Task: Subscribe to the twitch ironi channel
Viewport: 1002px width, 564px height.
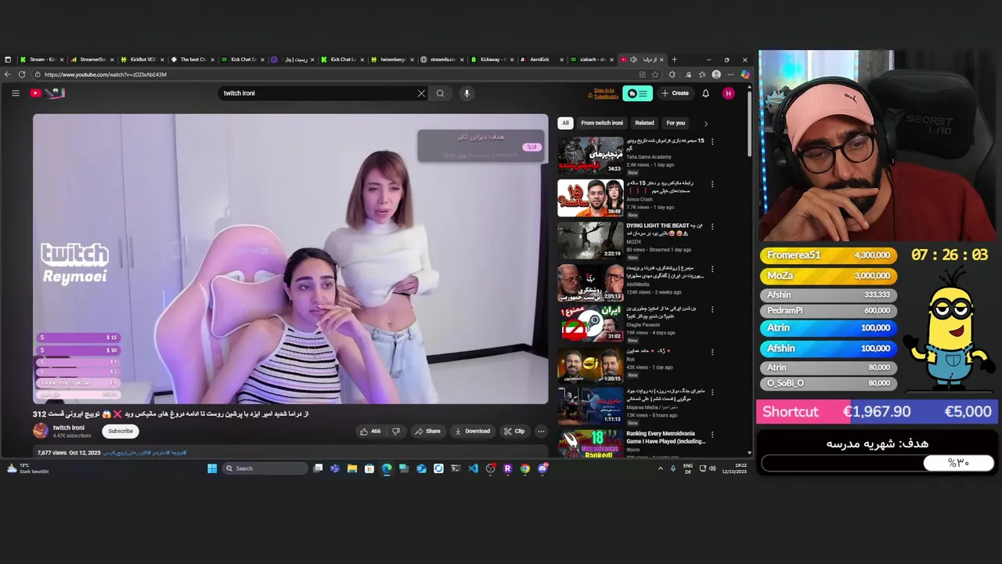Action: coord(121,431)
